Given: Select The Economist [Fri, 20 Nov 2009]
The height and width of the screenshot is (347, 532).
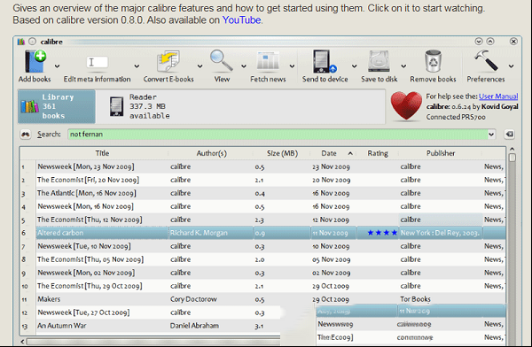Looking at the screenshot, I should 88,180.
